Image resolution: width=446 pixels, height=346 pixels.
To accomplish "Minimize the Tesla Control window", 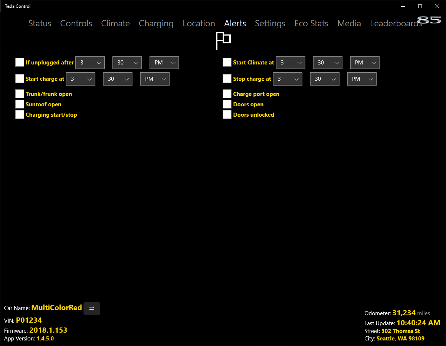I will [x=403, y=6].
